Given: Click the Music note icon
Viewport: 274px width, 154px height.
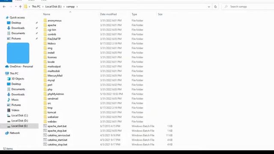Looking at the screenshot, I should (x=9, y=100).
